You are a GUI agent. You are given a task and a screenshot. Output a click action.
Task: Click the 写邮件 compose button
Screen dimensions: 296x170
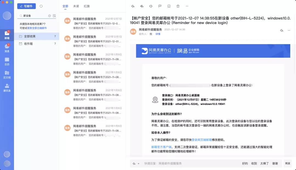pos(26,6)
